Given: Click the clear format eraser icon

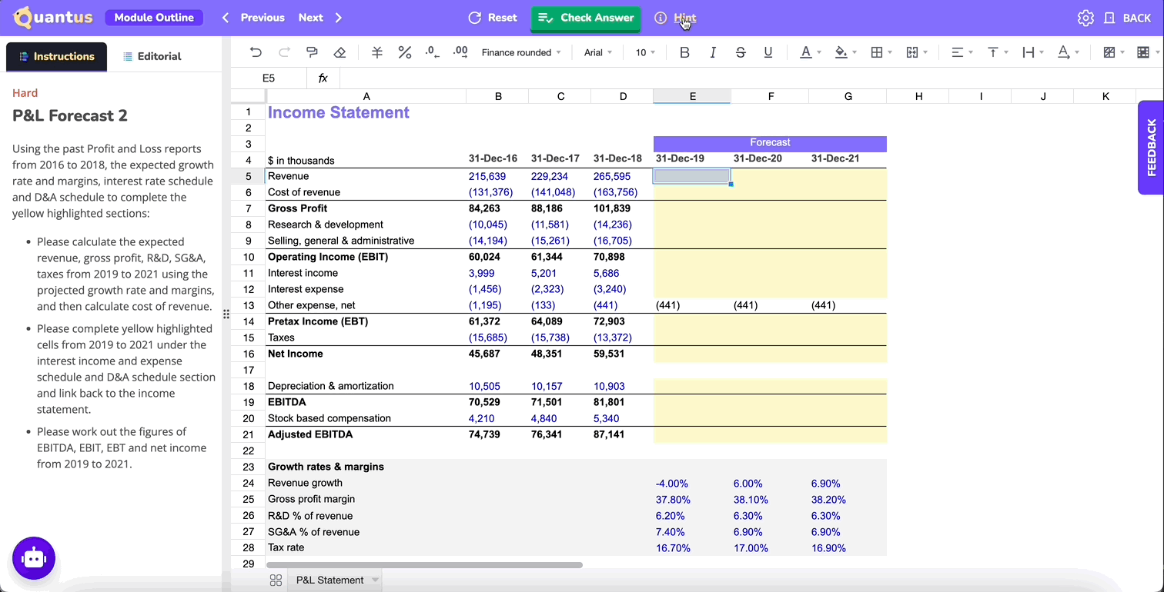Looking at the screenshot, I should point(339,52).
